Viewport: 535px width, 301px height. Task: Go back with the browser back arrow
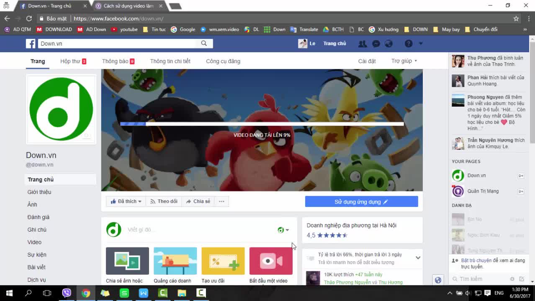pyautogui.click(x=7, y=18)
